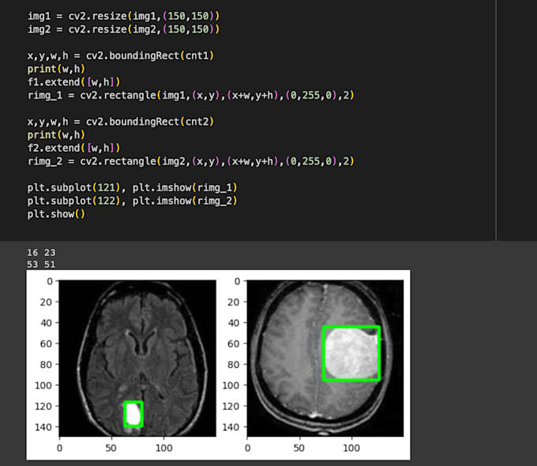This screenshot has height=466, width=537.
Task: Click the 'plt.subplot(122)' code line
Action: (132, 201)
